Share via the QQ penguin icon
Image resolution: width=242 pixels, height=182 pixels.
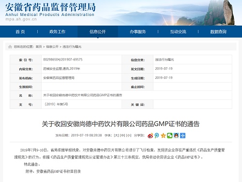tap(176, 136)
